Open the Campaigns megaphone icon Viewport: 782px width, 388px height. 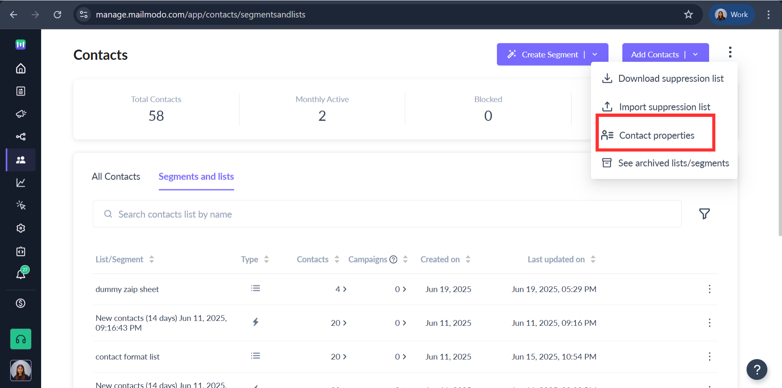[x=21, y=114]
